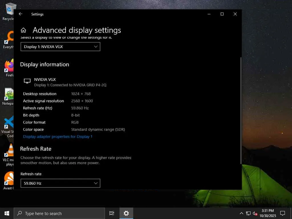This screenshot has width=292, height=219.
Task: Select the Avast desktop shortcut
Action: (x=8, y=181)
